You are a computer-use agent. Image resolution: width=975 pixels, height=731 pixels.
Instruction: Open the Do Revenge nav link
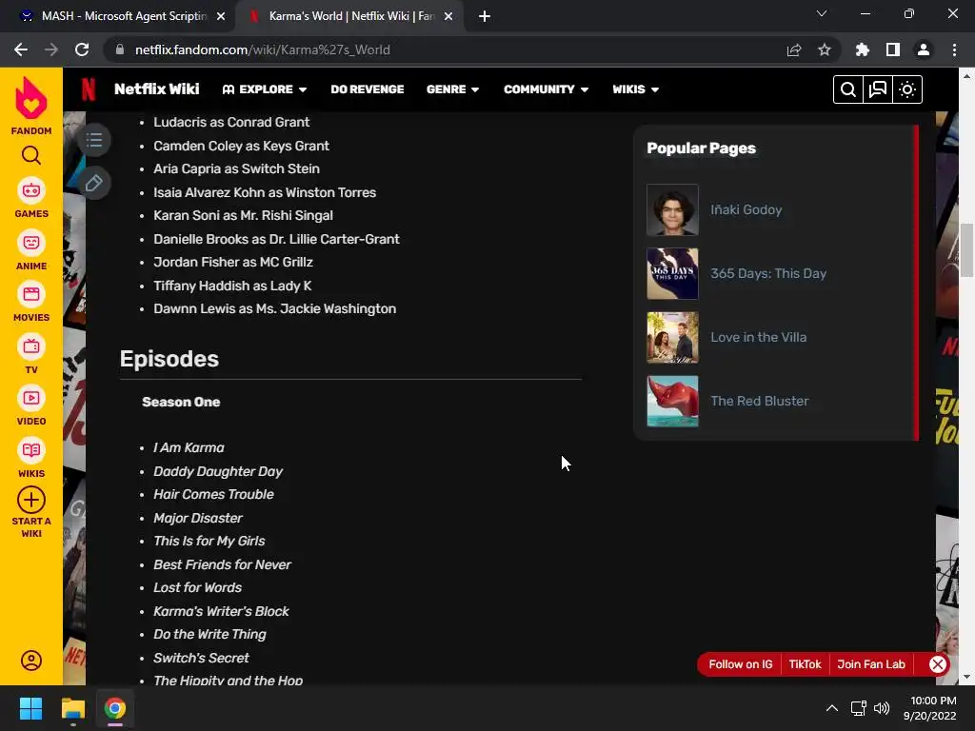(368, 89)
